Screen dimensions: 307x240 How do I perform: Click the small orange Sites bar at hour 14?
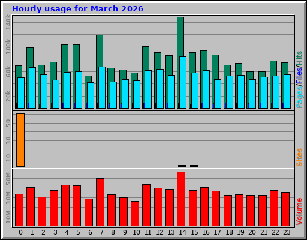point(182,166)
